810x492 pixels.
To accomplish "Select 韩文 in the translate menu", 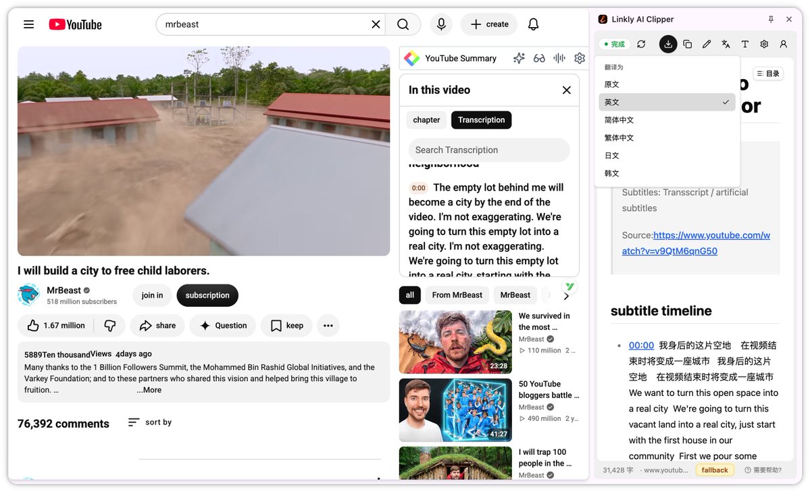I will [x=667, y=174].
